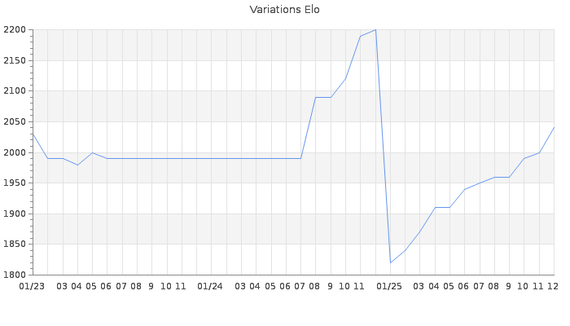Click the 2000 y-axis label

(15, 152)
